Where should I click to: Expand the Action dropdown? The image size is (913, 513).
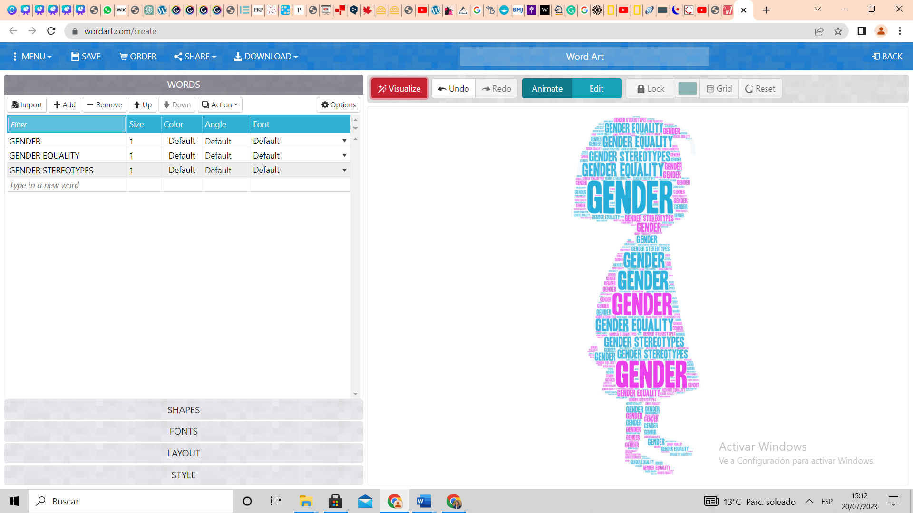click(219, 104)
